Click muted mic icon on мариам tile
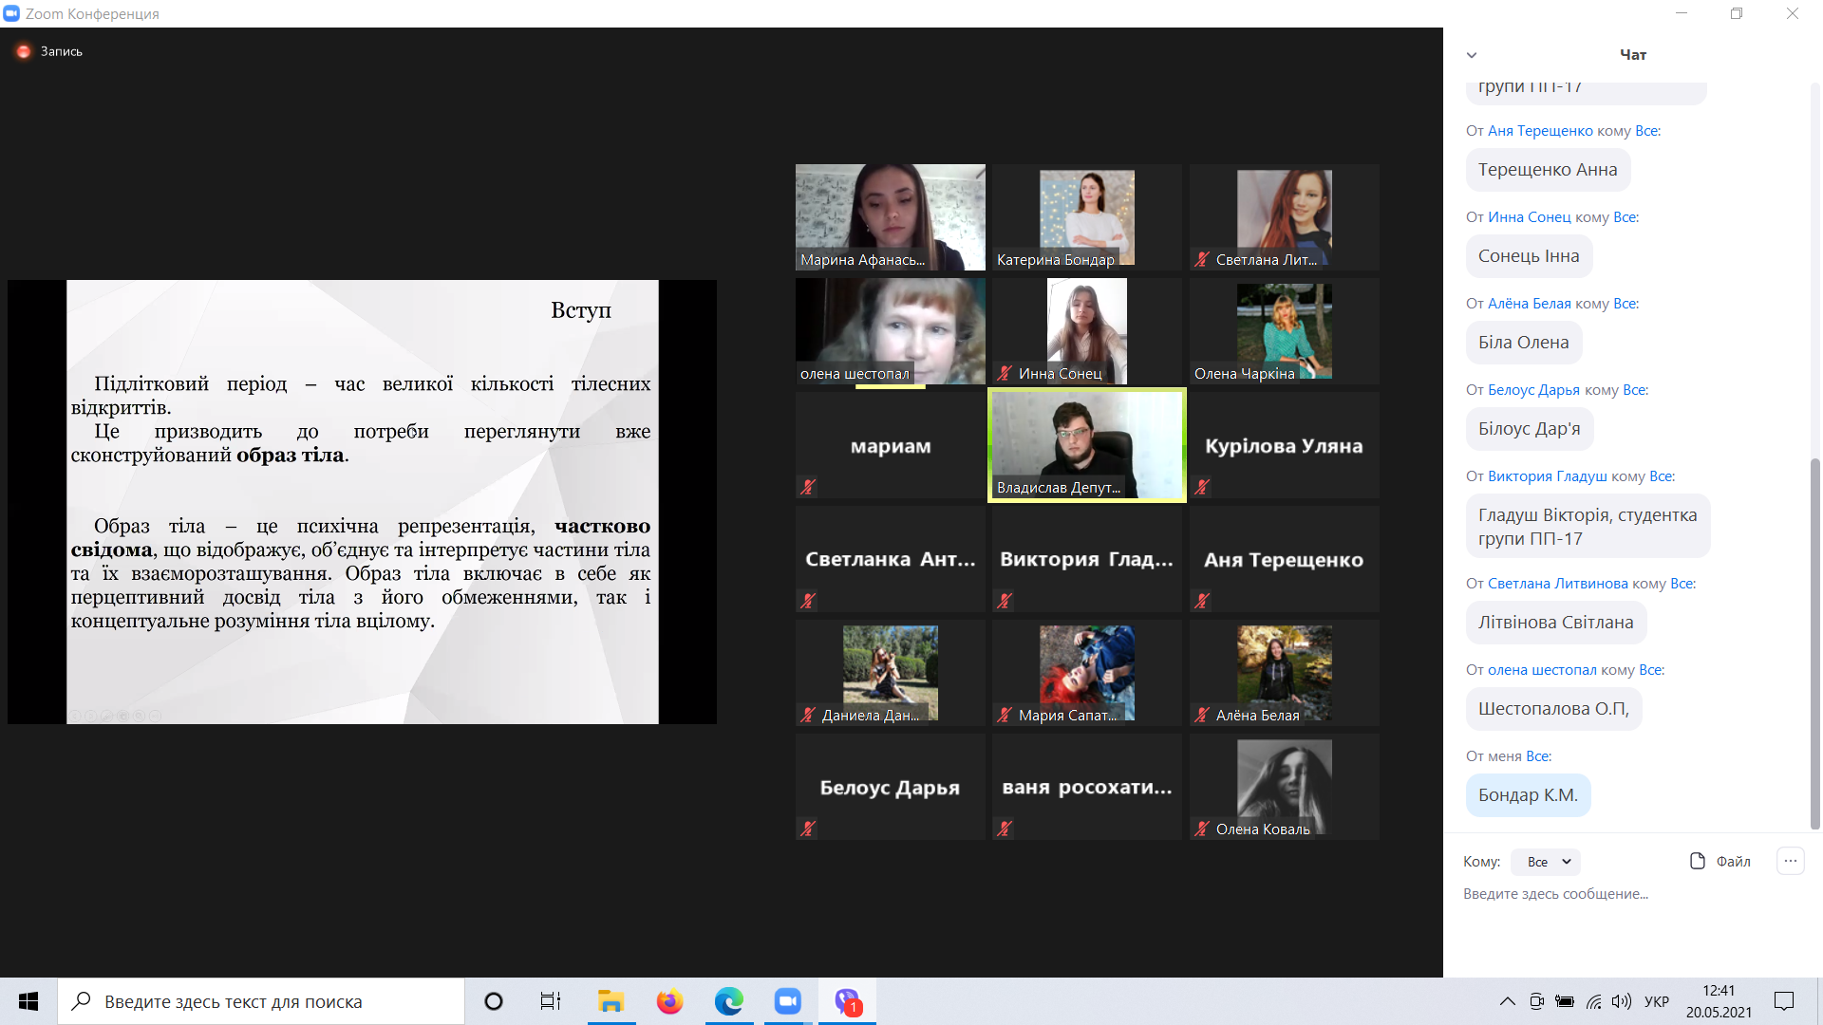Screen dimensions: 1823x1025 (x=808, y=487)
